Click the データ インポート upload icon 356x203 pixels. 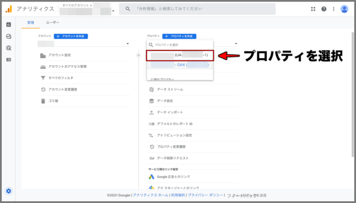tap(152, 112)
